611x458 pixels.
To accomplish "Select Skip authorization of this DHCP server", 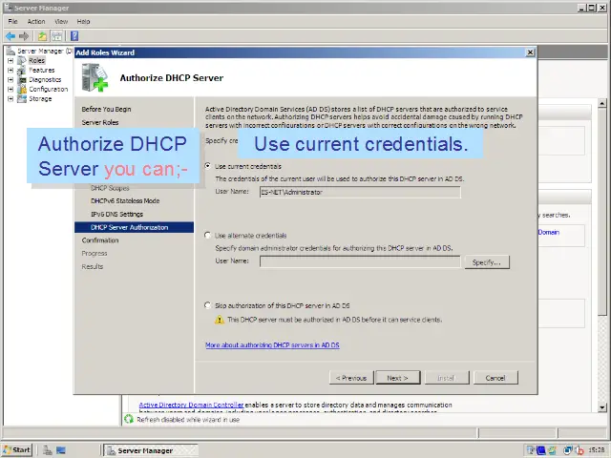I will [208, 305].
